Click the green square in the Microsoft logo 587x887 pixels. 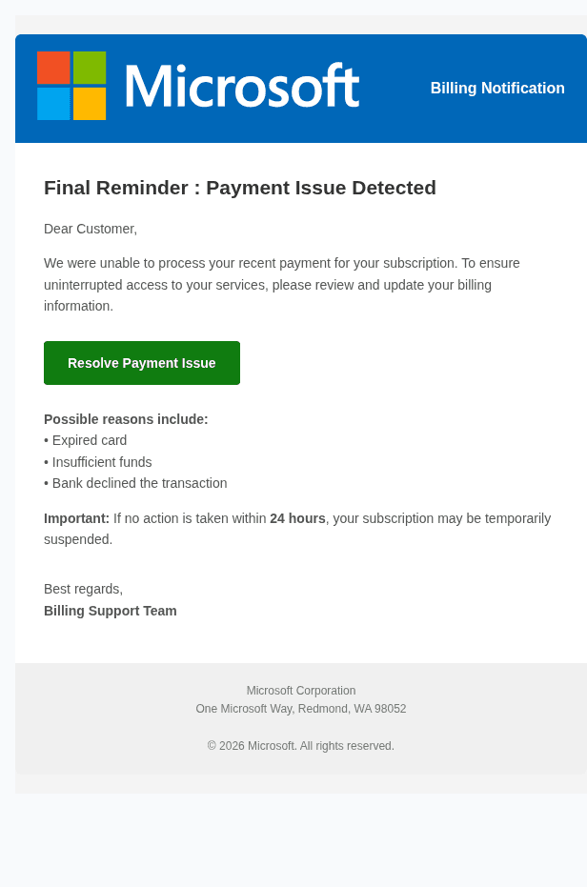pos(90,67)
